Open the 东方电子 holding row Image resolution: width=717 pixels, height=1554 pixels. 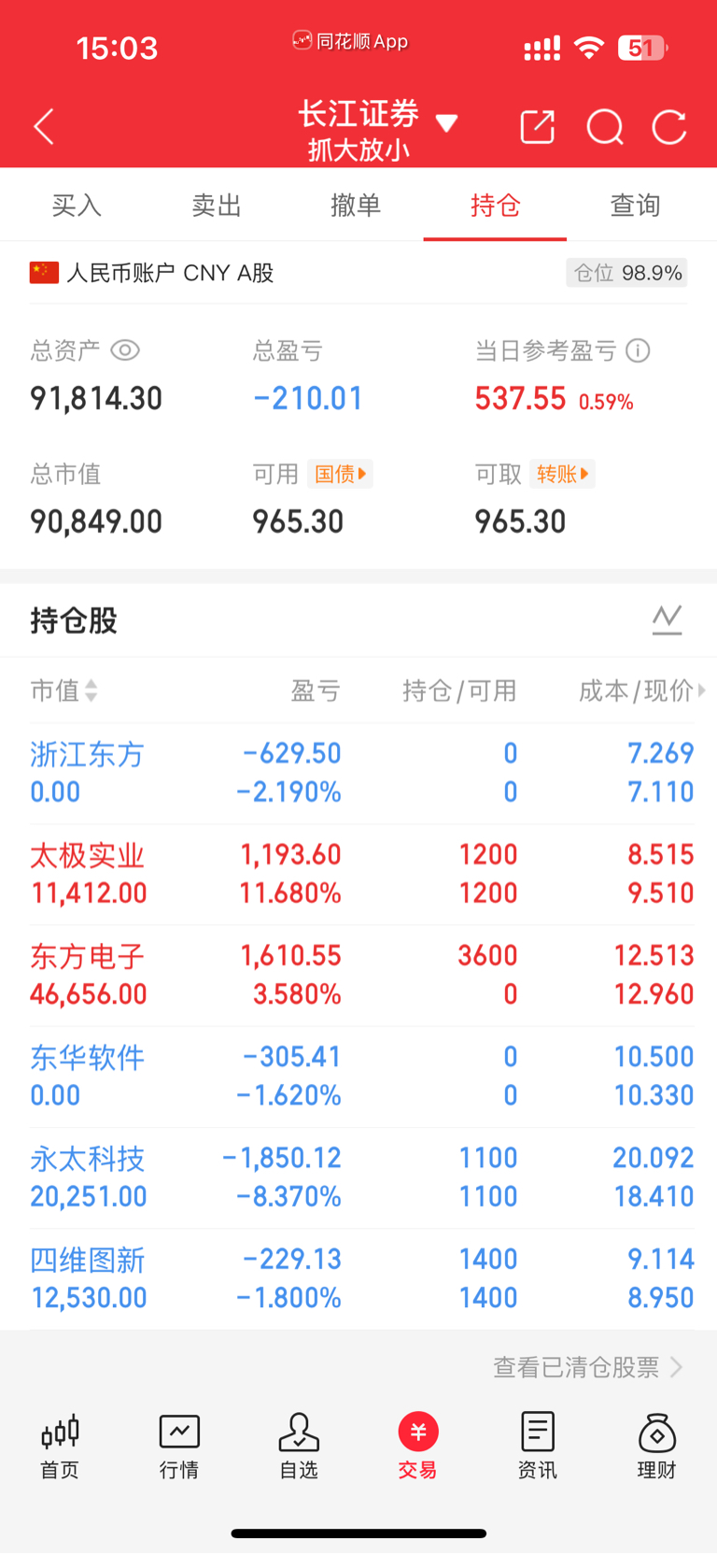click(x=358, y=975)
